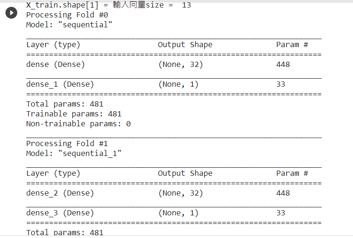This screenshot has height=238, width=353.
Task: Click the first 'Param #' column header
Action: (292, 45)
